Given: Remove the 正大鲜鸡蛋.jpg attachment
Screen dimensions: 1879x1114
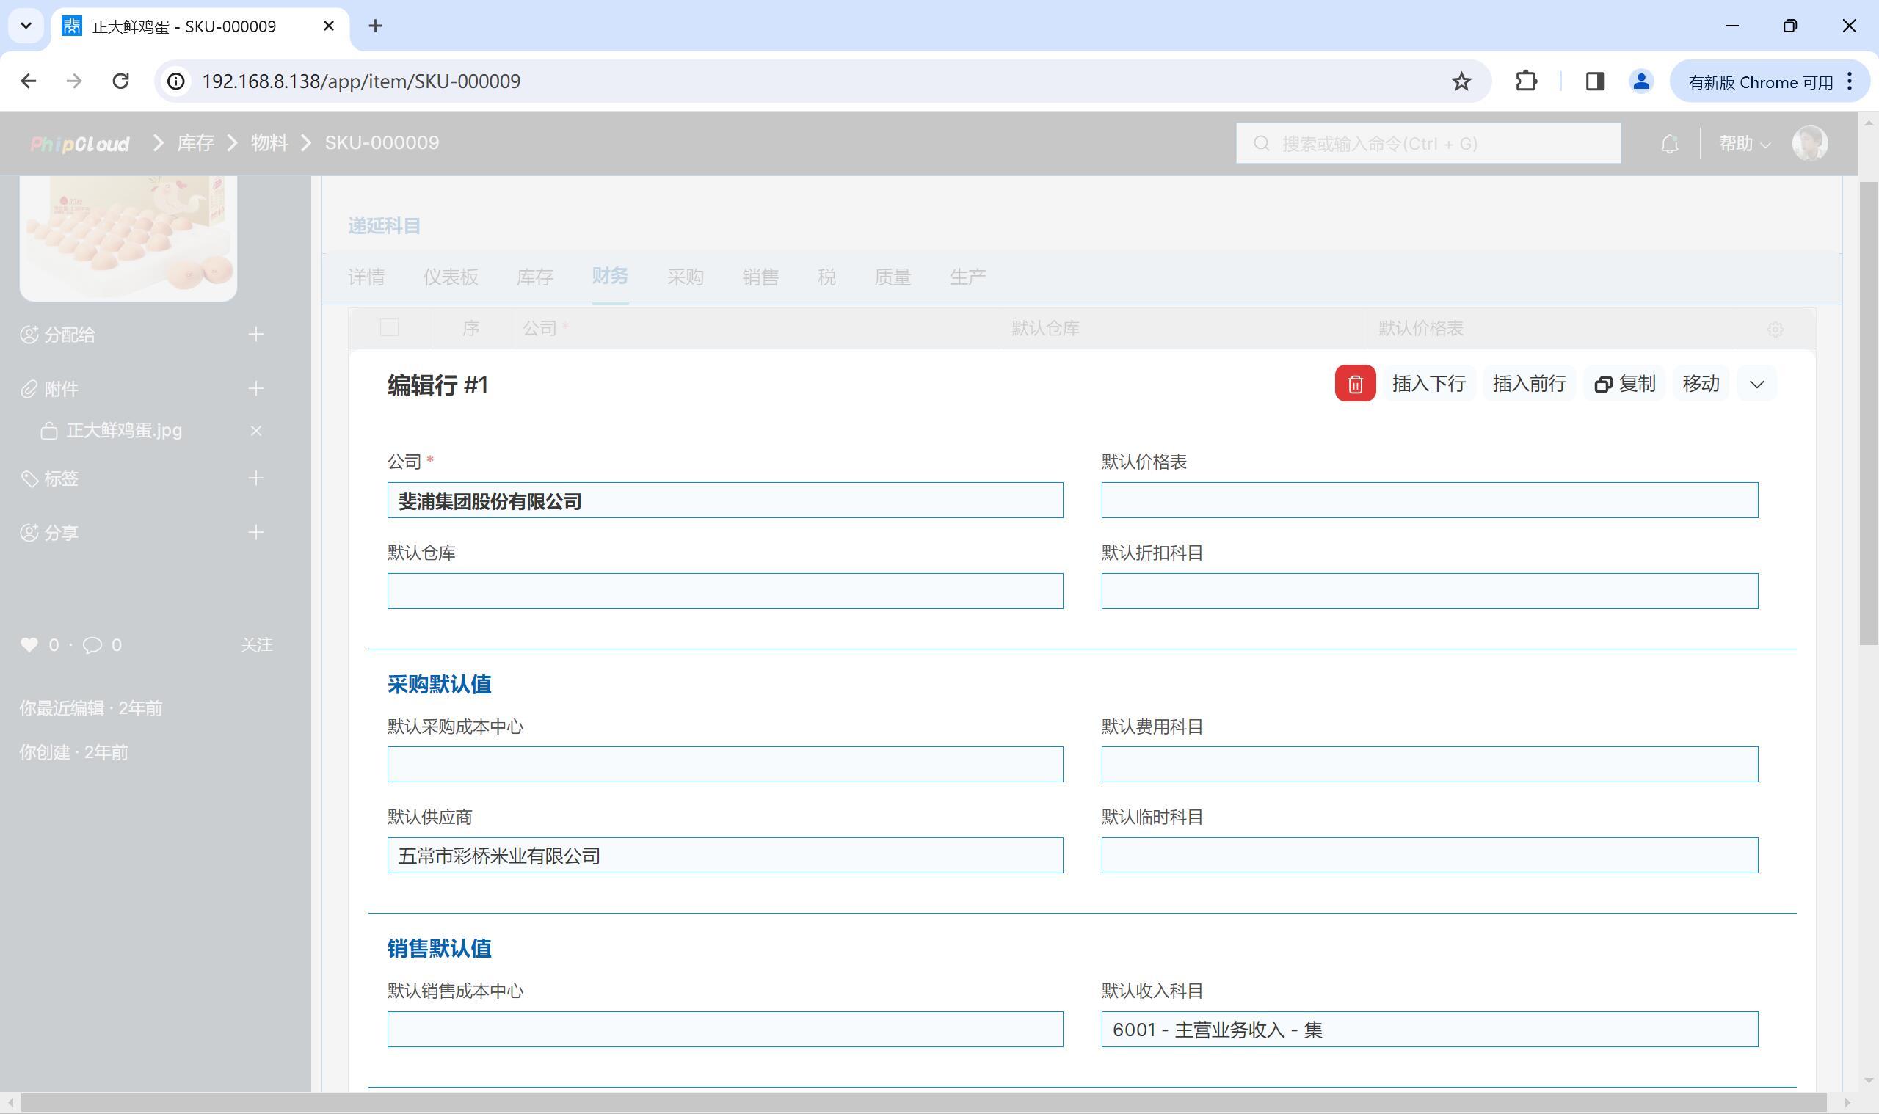Looking at the screenshot, I should click(256, 430).
